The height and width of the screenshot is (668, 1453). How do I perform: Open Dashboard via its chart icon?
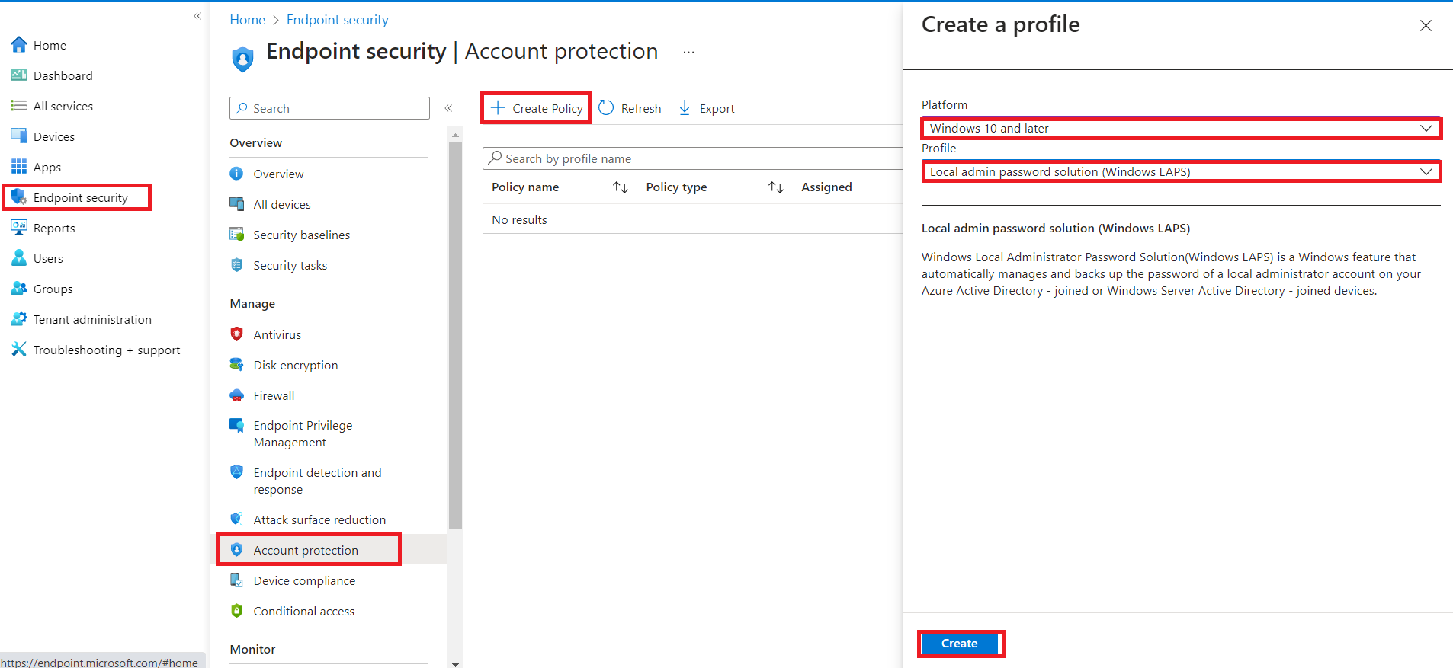[19, 75]
